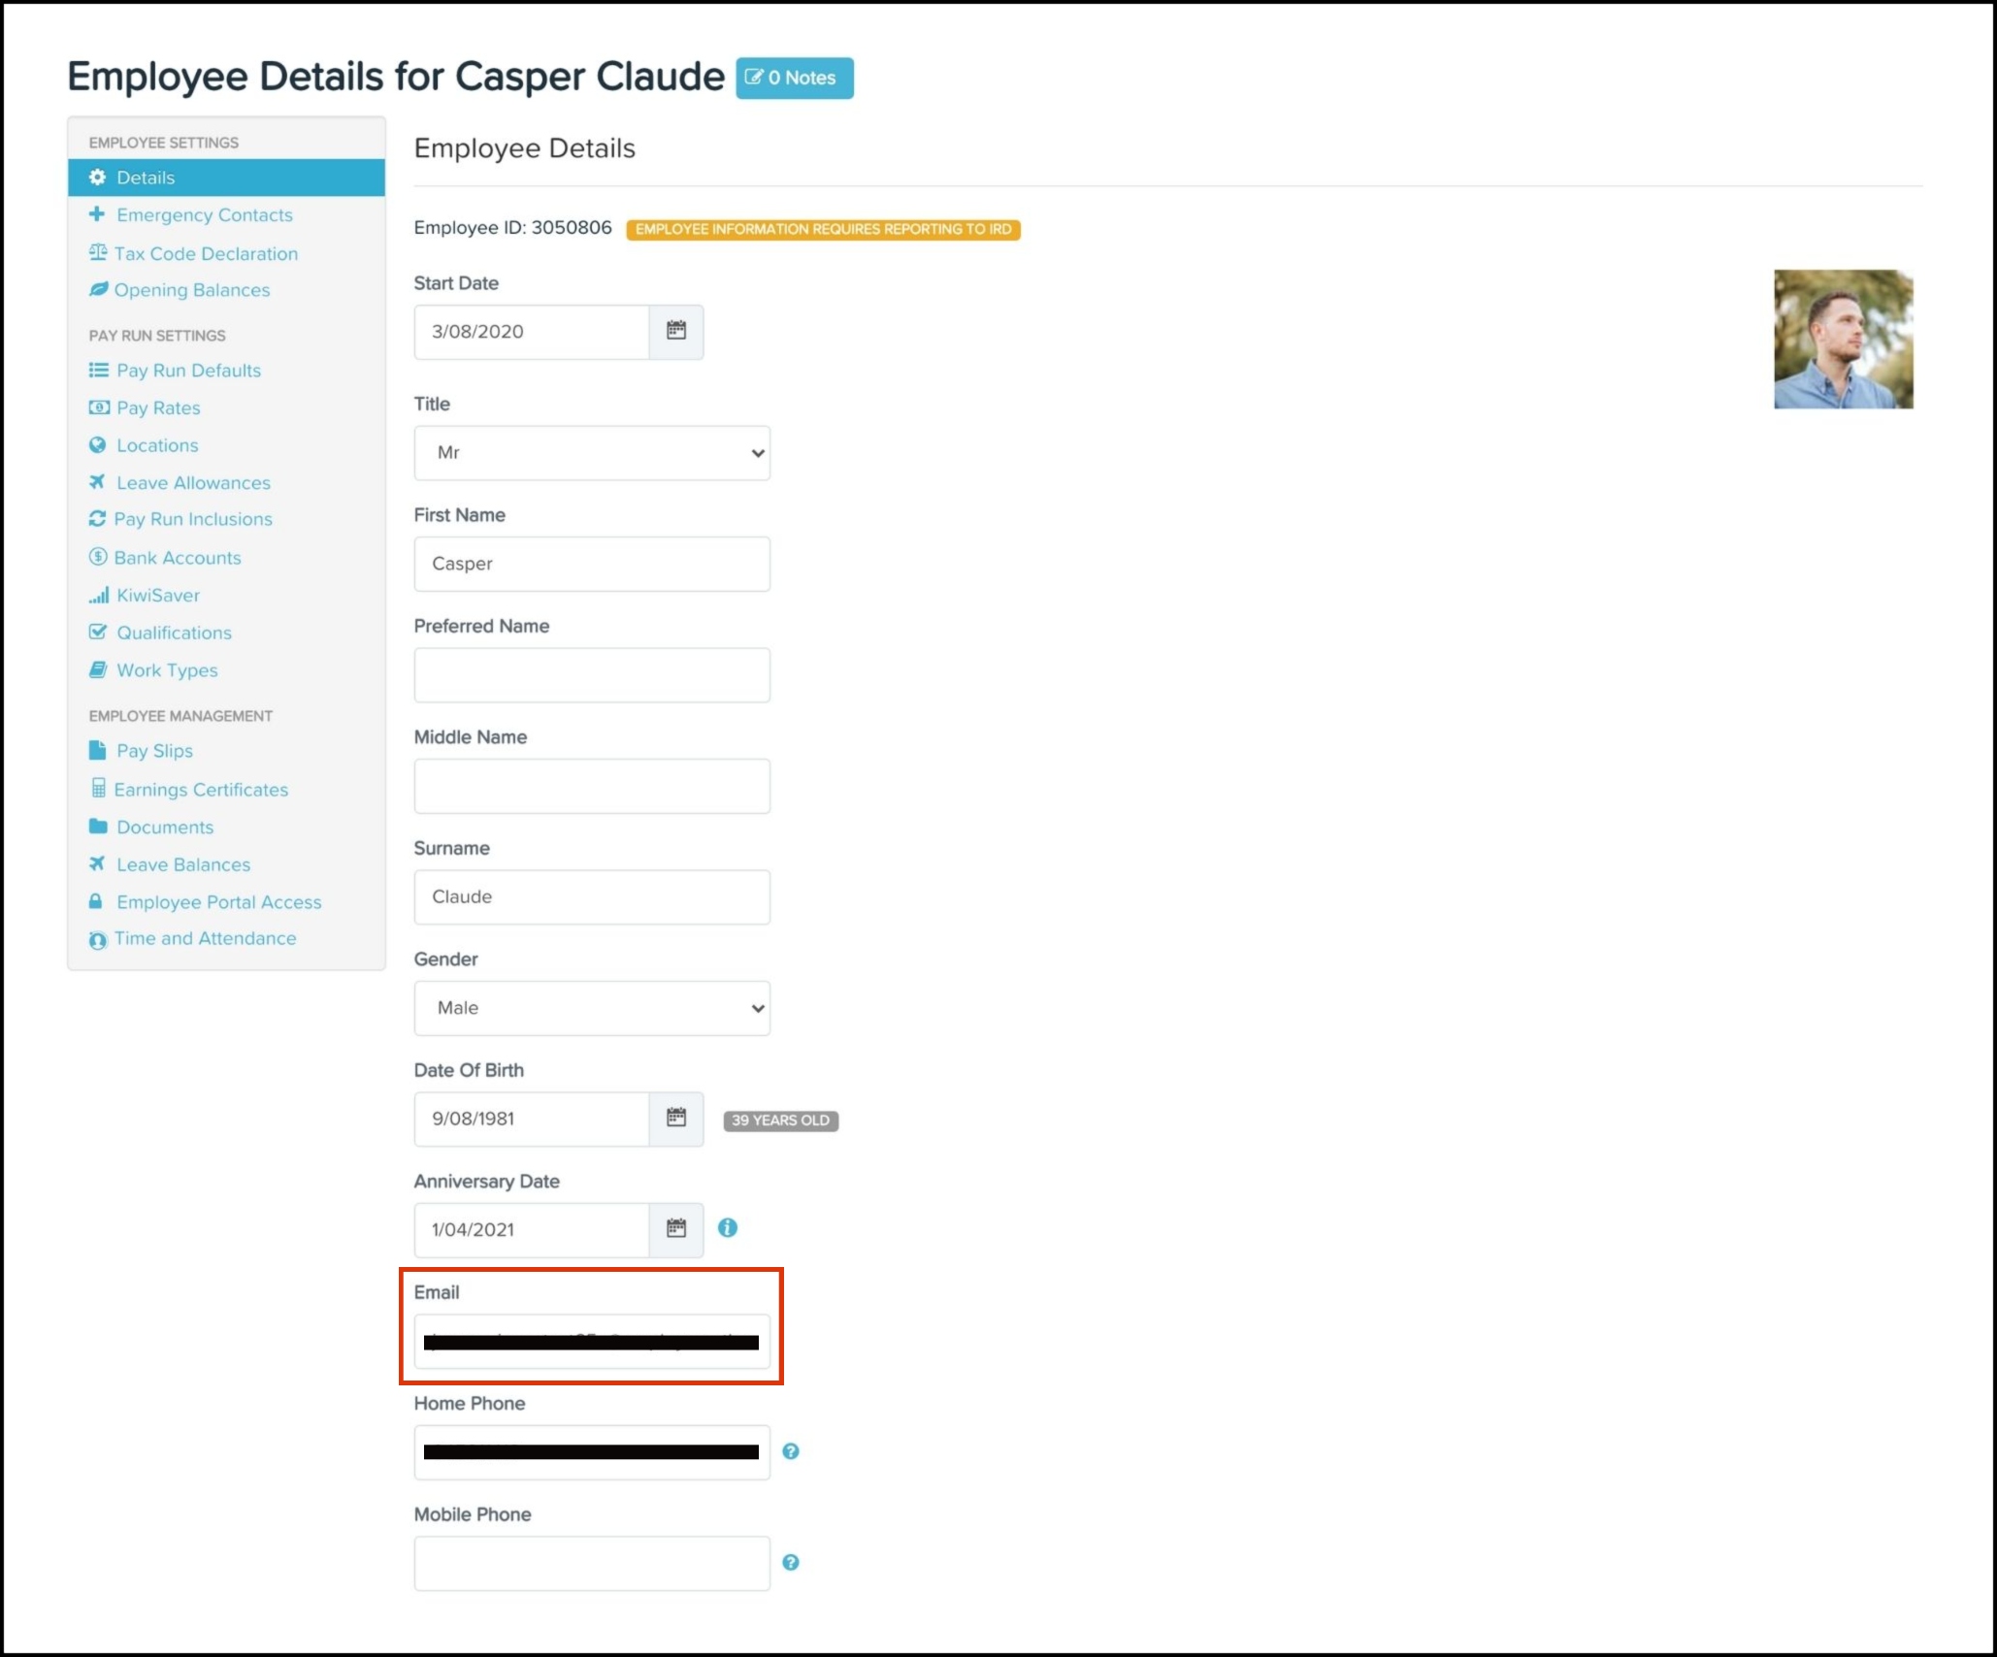1997x1657 pixels.
Task: Click the KiwiSaver bar chart icon
Action: coord(98,596)
